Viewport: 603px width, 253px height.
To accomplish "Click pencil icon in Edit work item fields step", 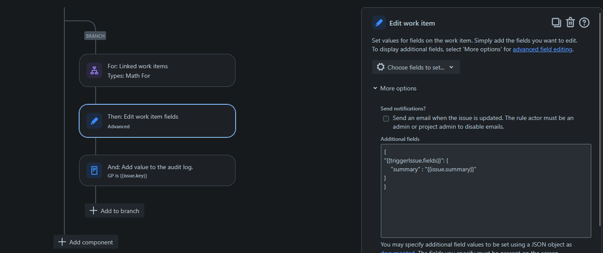I will [x=94, y=121].
